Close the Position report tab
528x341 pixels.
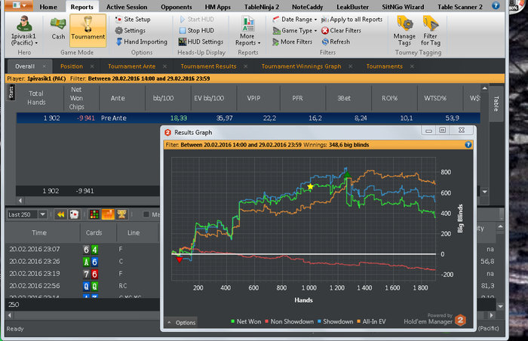(92, 66)
